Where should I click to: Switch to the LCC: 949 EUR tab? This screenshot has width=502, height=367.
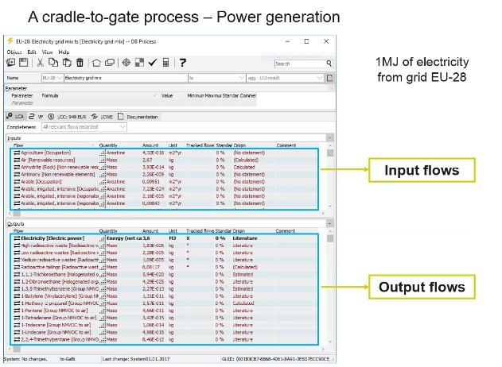pyautogui.click(x=68, y=116)
